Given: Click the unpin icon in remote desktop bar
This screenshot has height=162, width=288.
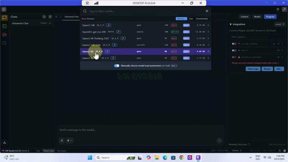Looking at the screenshot, I should tap(87, 3).
